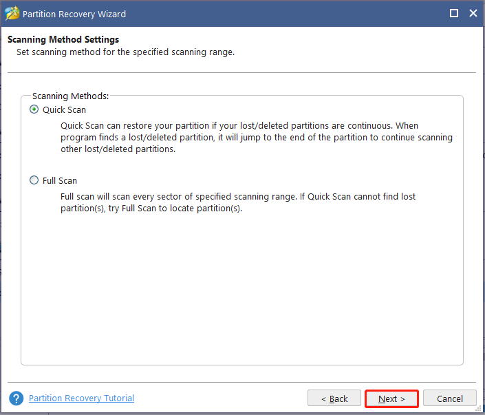Click the Partition Recovery Wizard title icon
The height and width of the screenshot is (415, 485).
click(12, 14)
